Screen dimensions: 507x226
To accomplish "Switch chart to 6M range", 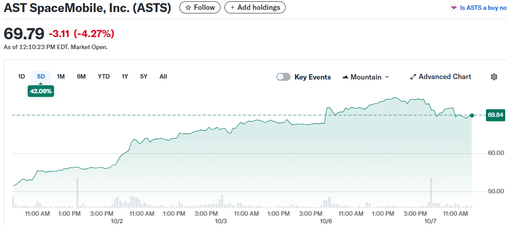I will click(x=81, y=76).
